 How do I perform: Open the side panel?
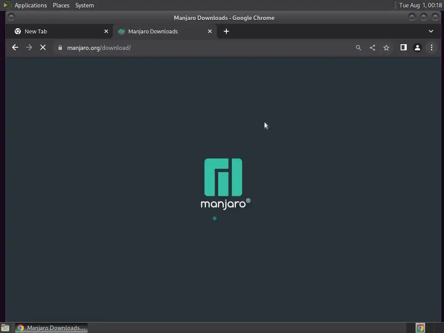click(x=404, y=48)
